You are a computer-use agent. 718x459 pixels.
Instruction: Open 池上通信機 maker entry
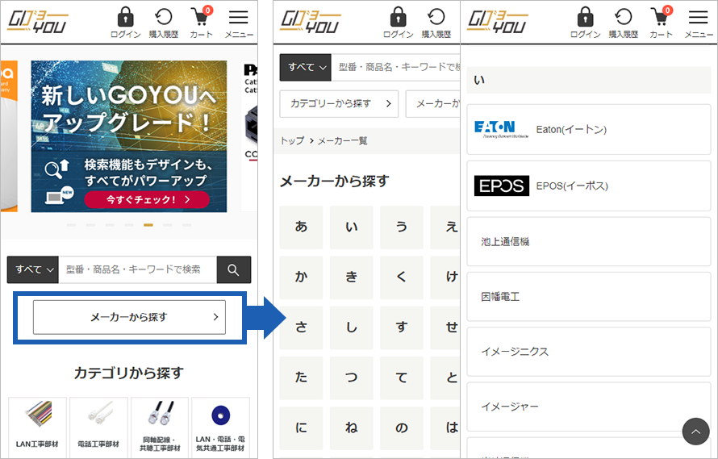point(589,241)
